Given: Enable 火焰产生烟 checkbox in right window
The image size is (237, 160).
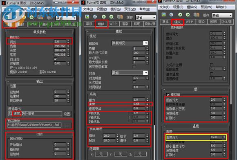Looking at the screenshot, I should tap(211, 65).
